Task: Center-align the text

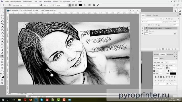Action: [73, 5]
